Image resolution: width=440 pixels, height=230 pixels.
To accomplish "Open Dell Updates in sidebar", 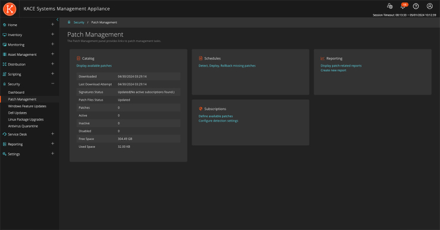I will [17, 113].
